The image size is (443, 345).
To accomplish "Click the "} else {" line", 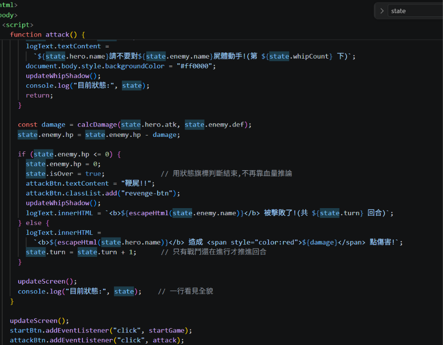I will [x=34, y=223].
